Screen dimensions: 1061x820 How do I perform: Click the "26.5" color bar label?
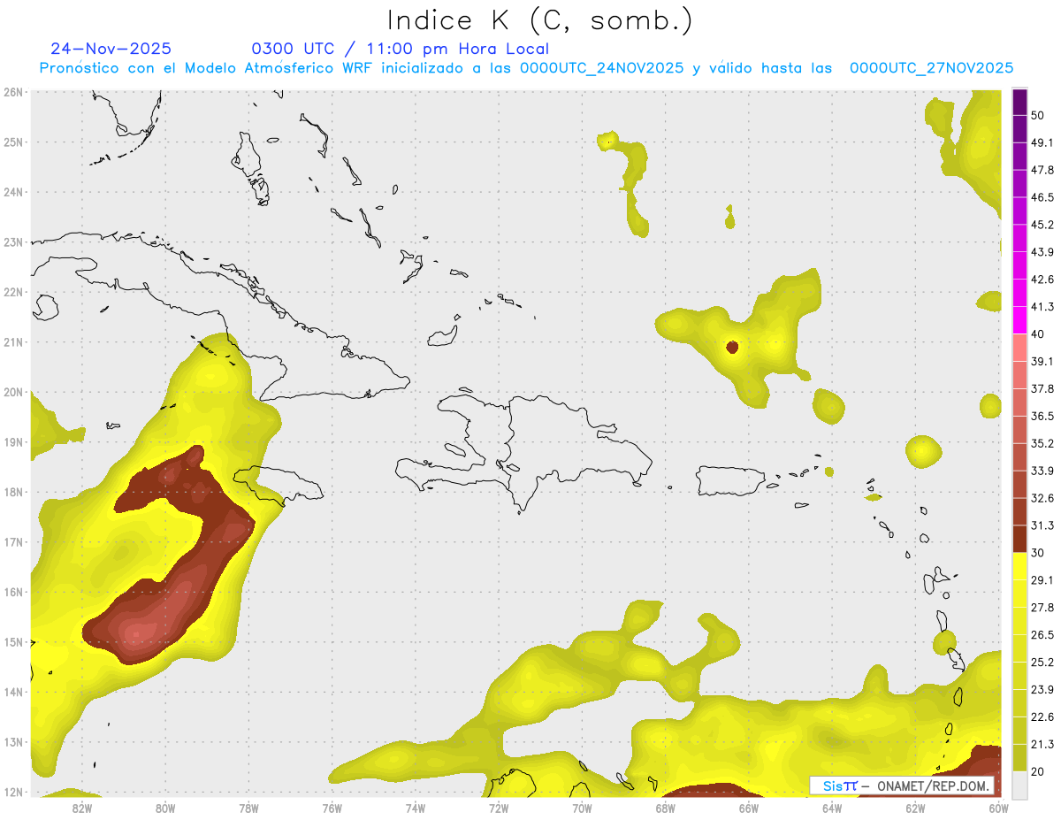click(1042, 635)
